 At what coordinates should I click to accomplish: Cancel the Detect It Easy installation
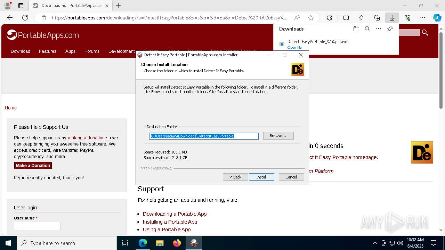click(291, 177)
